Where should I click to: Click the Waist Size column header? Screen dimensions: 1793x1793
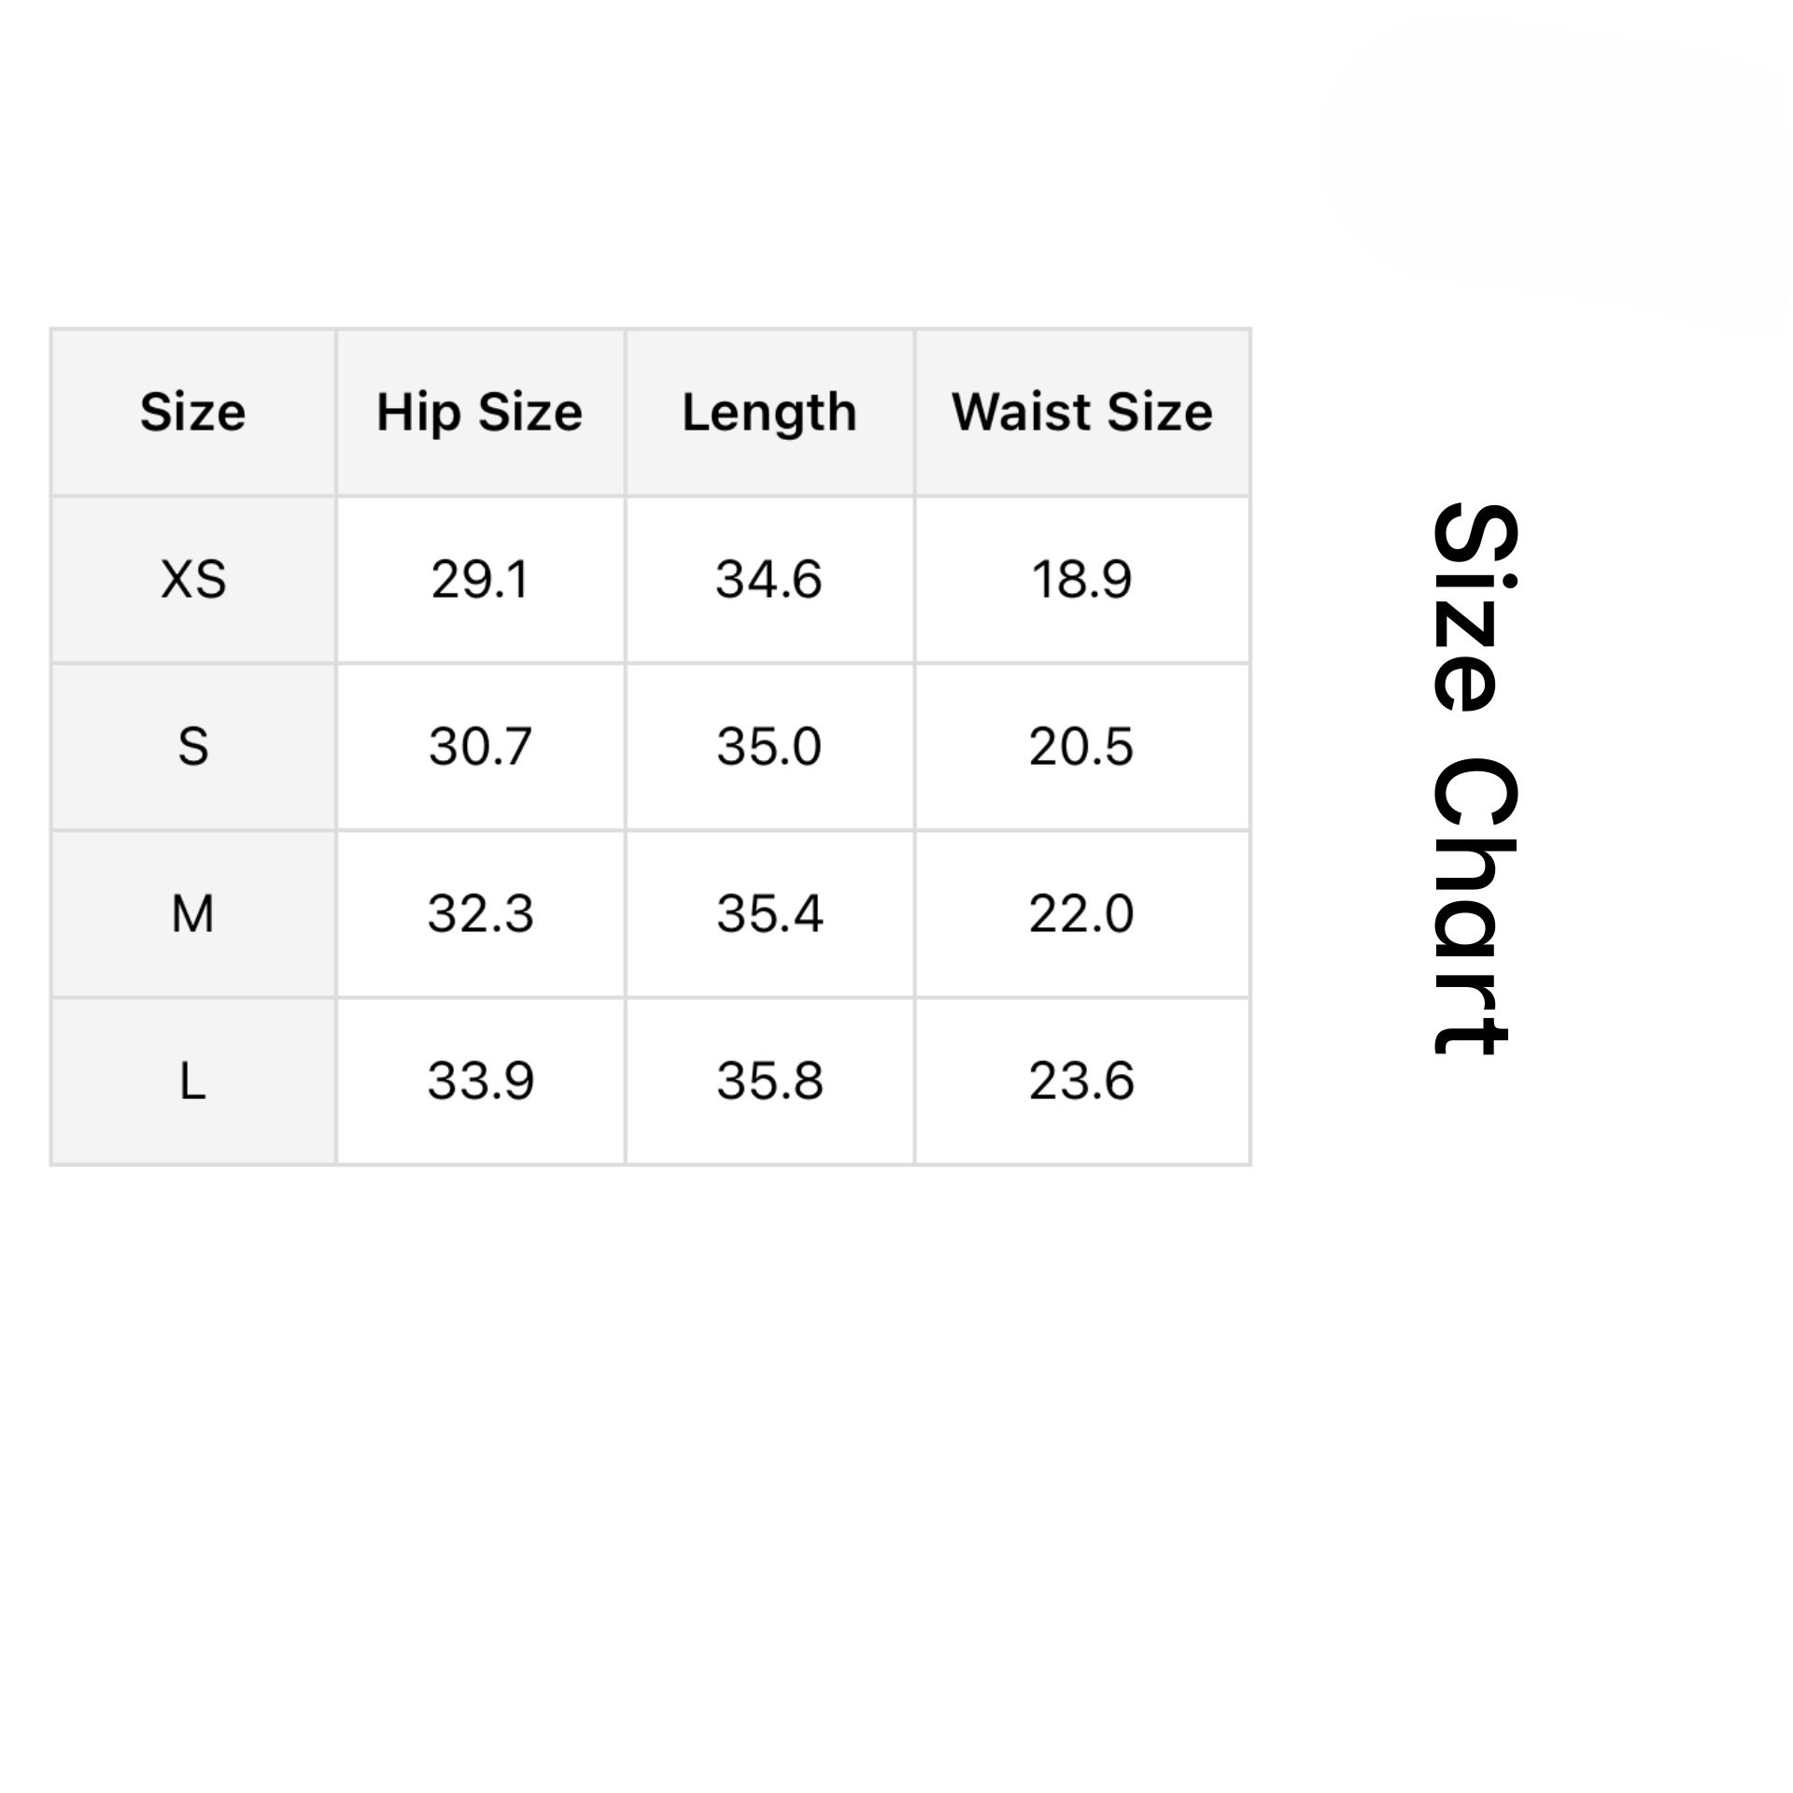point(1081,412)
